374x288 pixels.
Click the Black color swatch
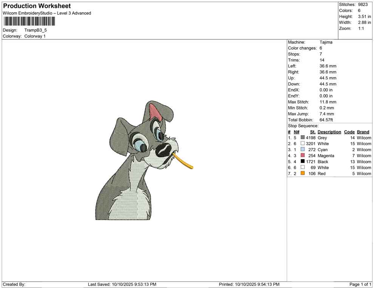[303, 161]
